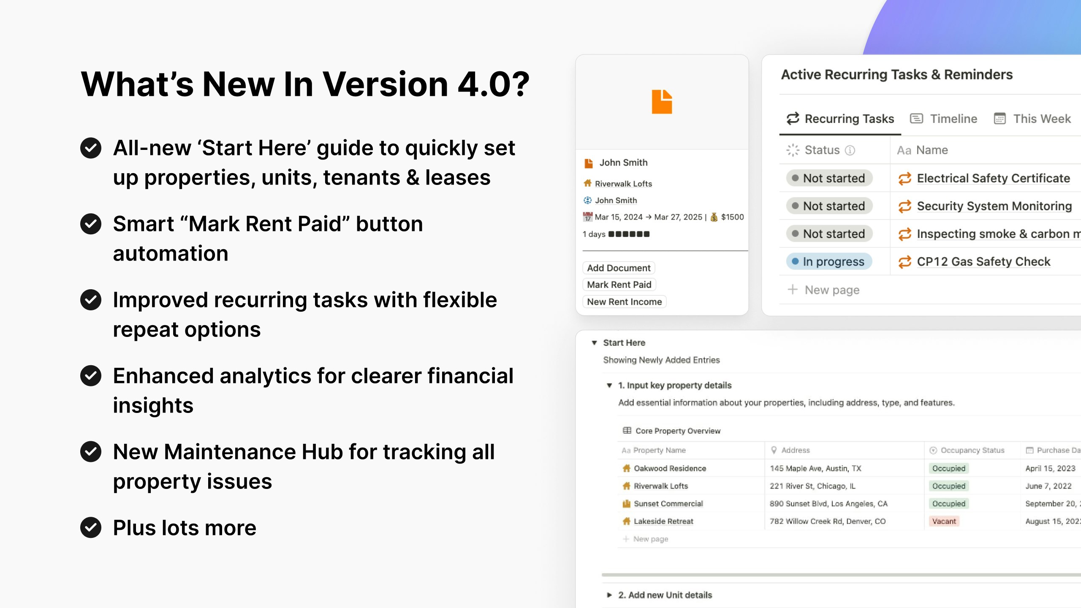The width and height of the screenshot is (1081, 608).
Task: Click the building icon for Sunset Commercial
Action: click(x=627, y=504)
